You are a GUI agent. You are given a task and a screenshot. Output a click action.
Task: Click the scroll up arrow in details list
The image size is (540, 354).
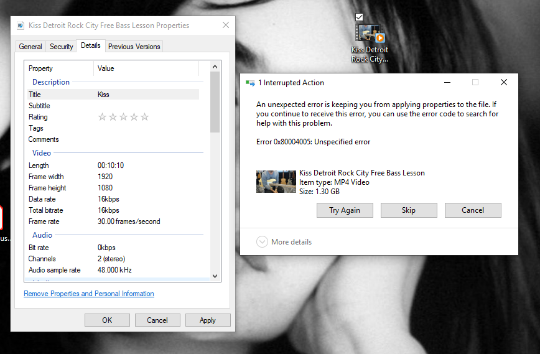tap(215, 67)
